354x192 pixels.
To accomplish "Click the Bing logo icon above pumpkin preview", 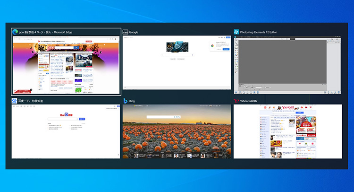I will coord(126,101).
